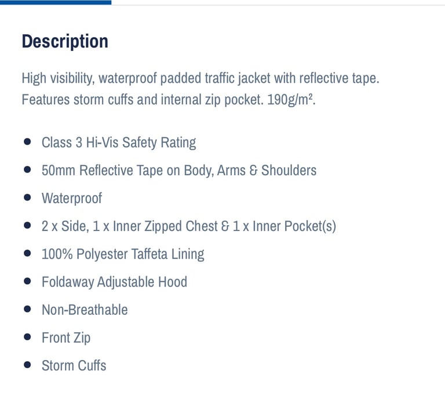Click the 'Front Zip' list entry

click(x=66, y=337)
